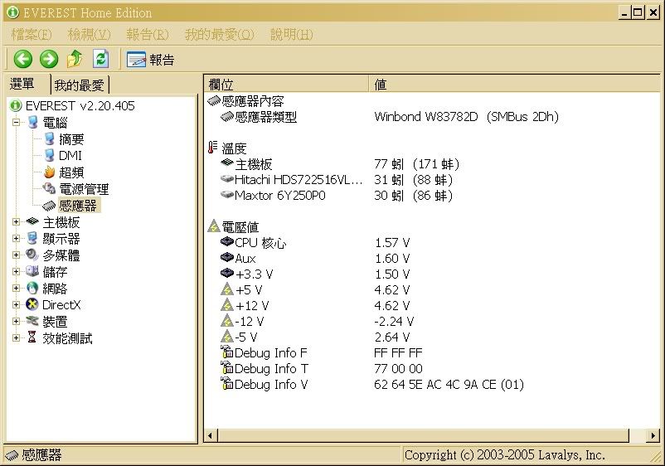Open the 報告 report toolbar button
Screen dimensions: 665x466
151,60
